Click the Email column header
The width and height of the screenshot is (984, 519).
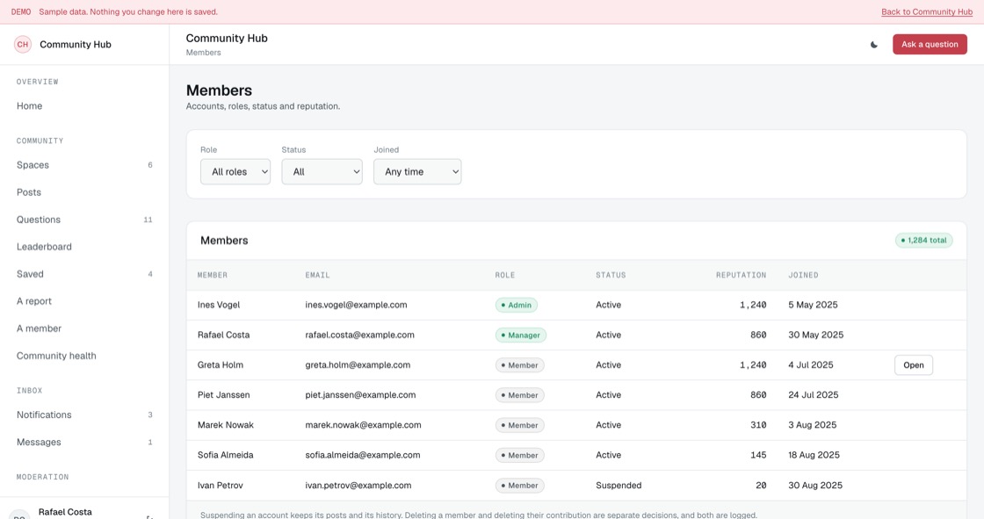317,276
